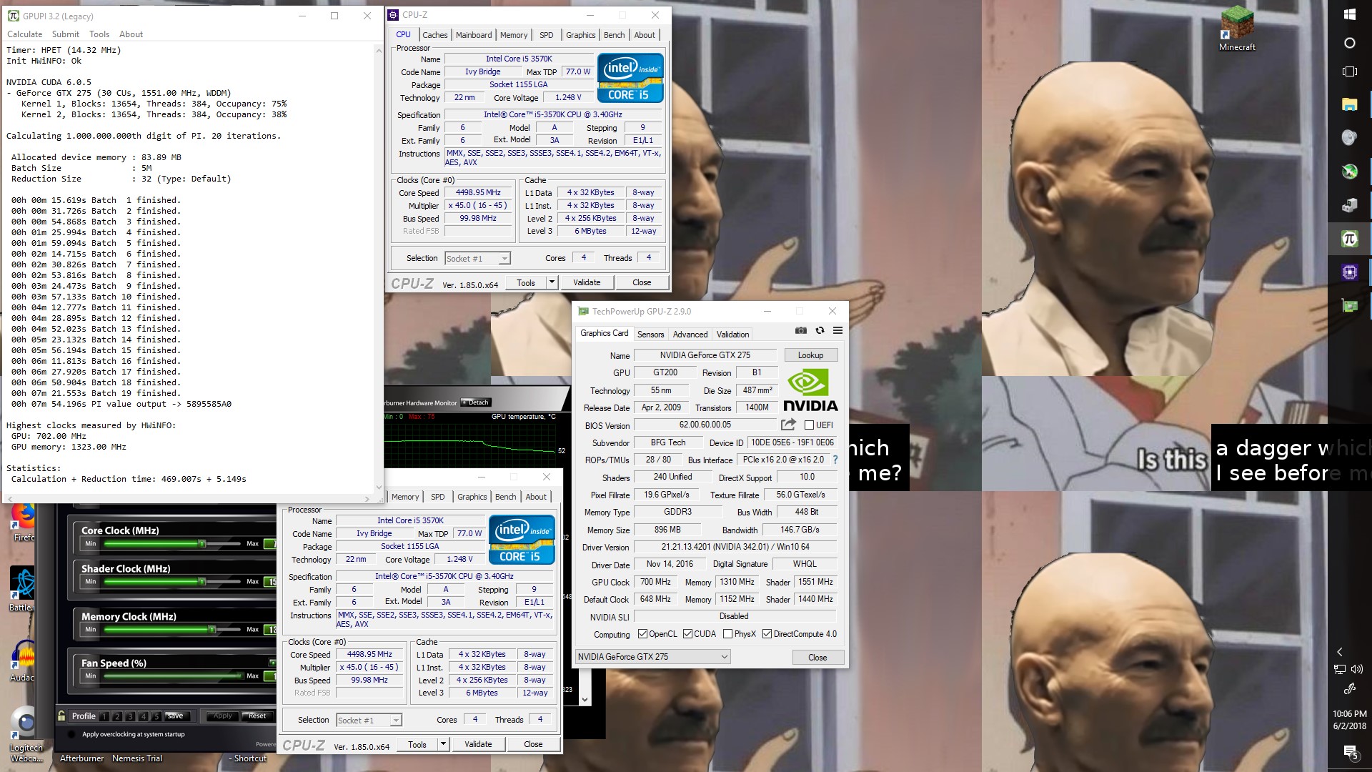1372x772 pixels.
Task: Click the Bus Interface question mark help icon
Action: [835, 460]
